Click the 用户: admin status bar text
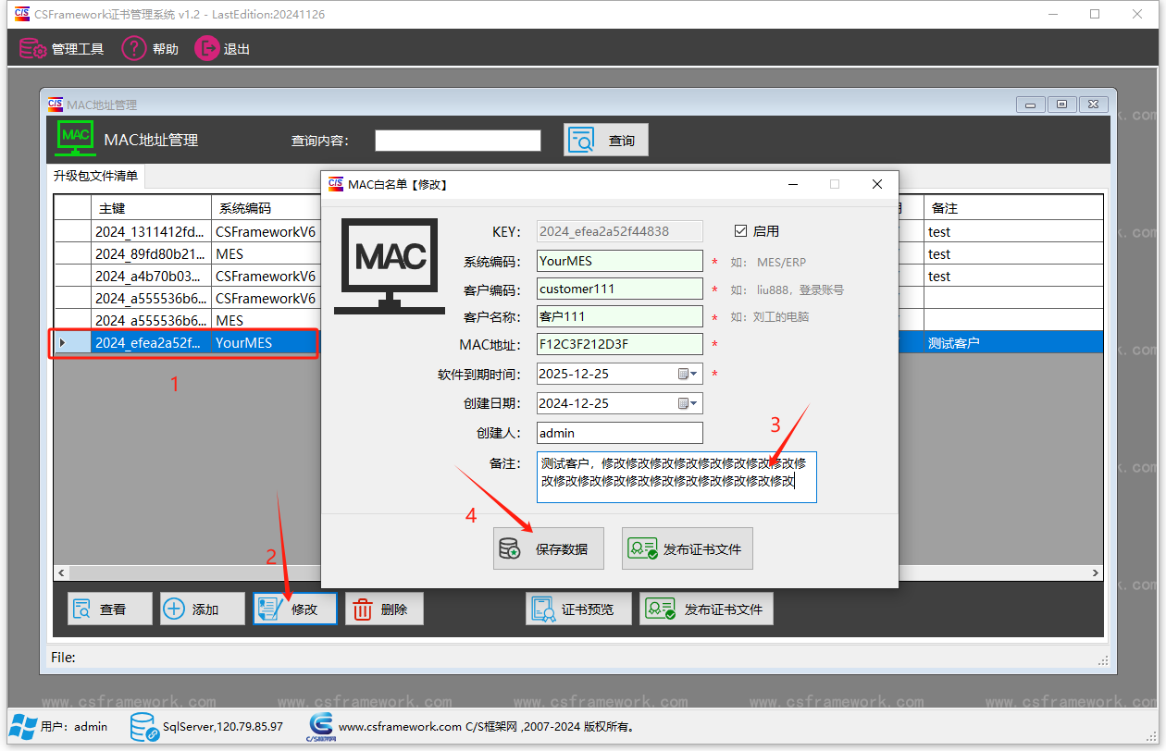The height and width of the screenshot is (751, 1166). pos(74,727)
